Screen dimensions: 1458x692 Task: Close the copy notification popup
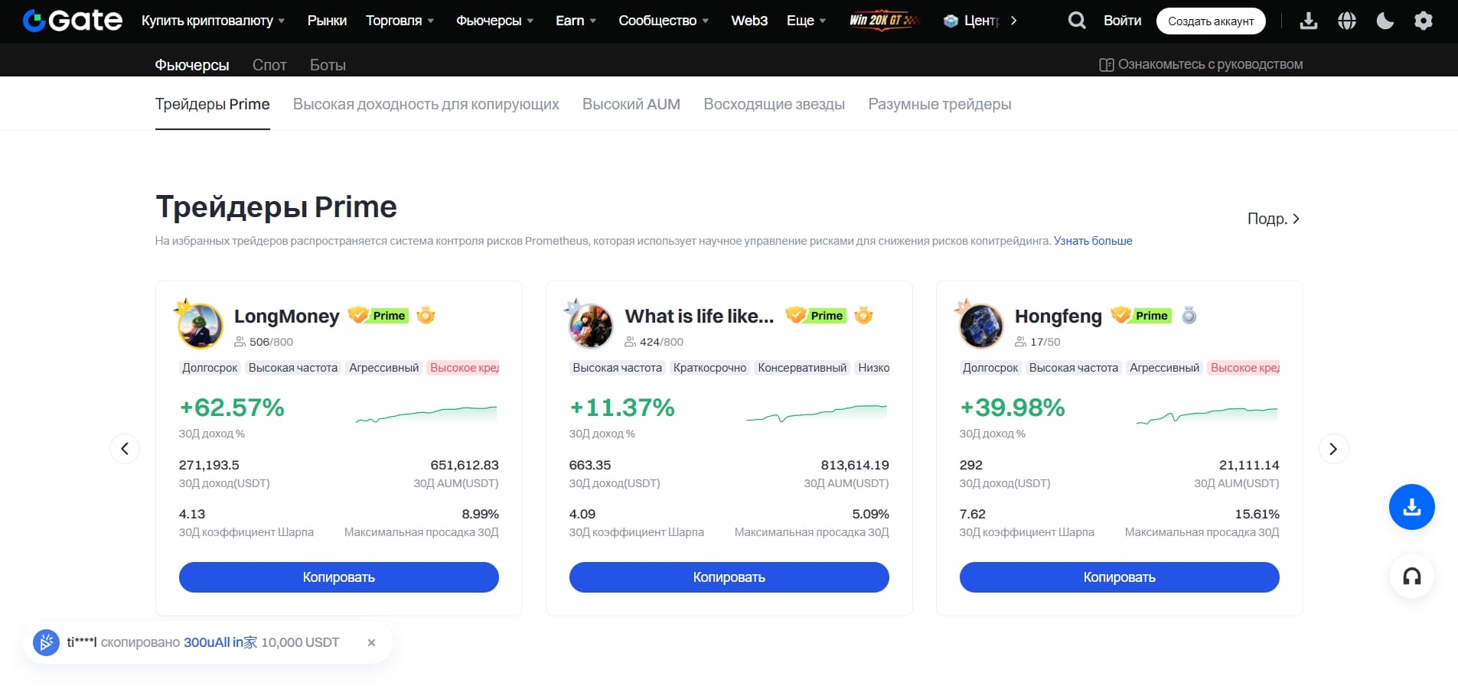click(371, 643)
